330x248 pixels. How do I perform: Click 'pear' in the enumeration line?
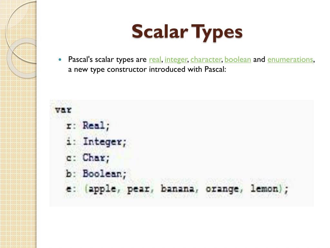pyautogui.click(x=138, y=189)
